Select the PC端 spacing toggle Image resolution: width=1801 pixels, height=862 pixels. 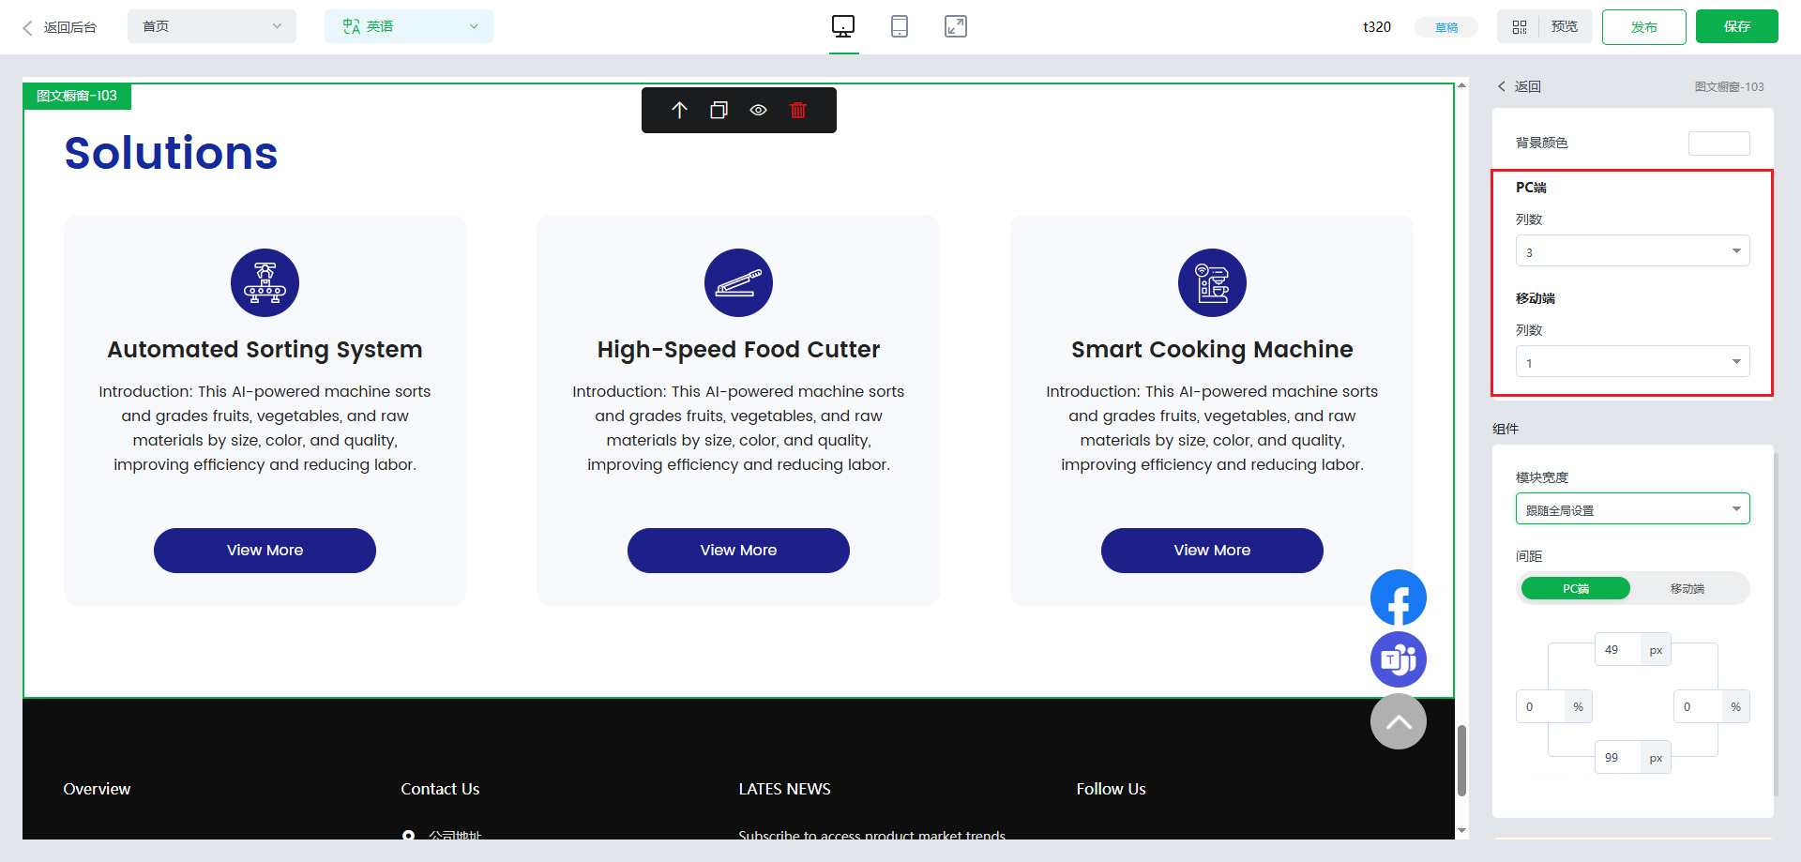click(1576, 588)
